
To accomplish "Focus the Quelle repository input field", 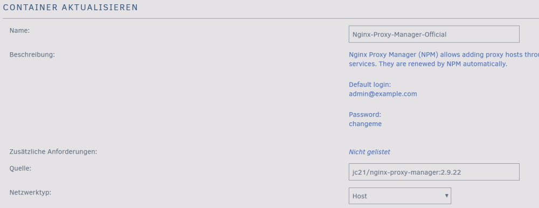I will click(x=434, y=172).
